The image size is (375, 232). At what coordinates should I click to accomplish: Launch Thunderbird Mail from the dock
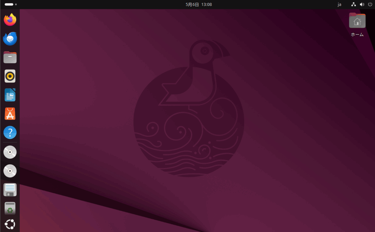coord(10,38)
